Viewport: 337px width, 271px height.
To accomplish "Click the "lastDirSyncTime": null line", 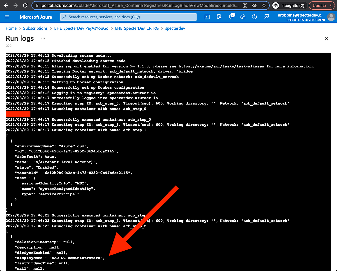I will [x=42, y=263].
